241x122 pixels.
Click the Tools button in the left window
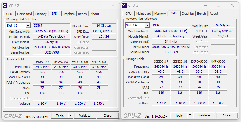coord(60,116)
